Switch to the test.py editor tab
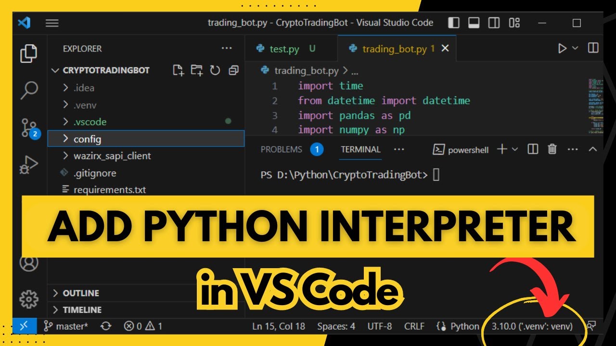This screenshot has height=346, width=616. pyautogui.click(x=292, y=49)
